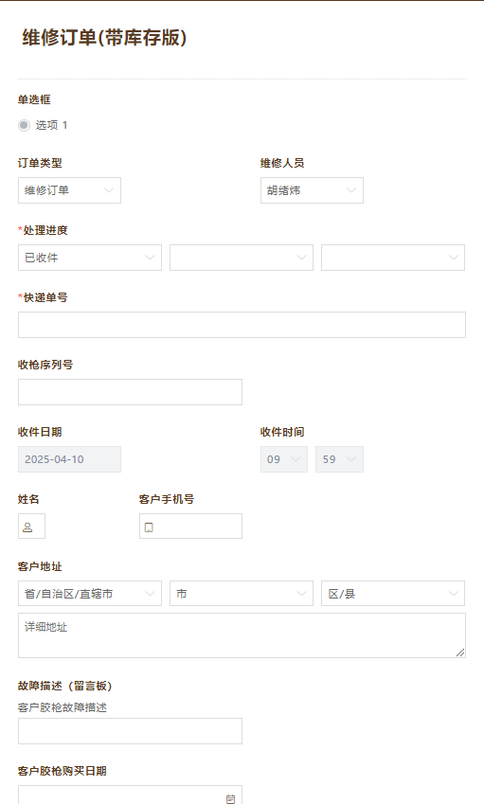The image size is (484, 804).
Task: Click the 客户胶枪故障描述 input field
Action: (130, 731)
